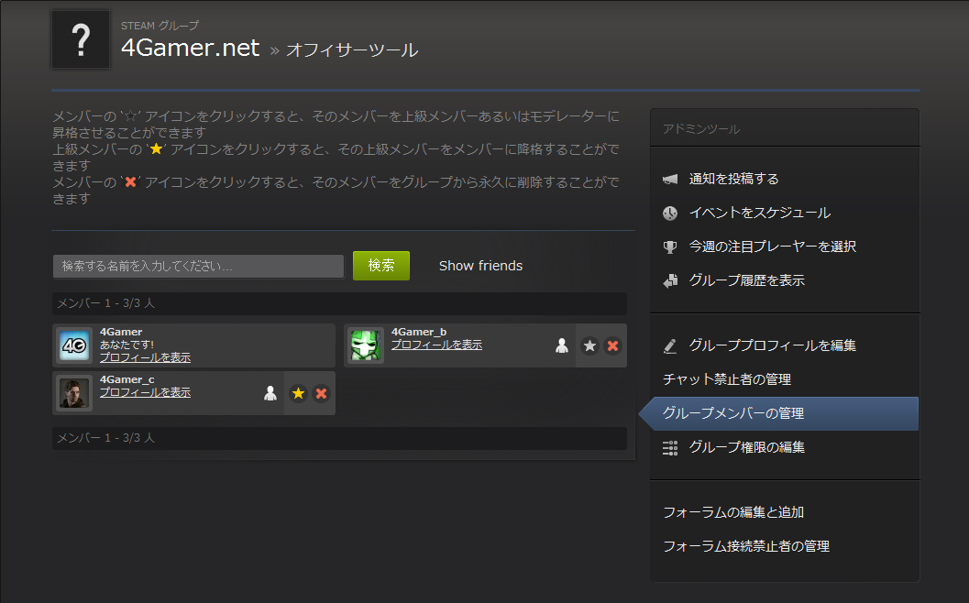Screen dimensions: 969x603
Task: Click the あなたです! label
Action: (127, 345)
